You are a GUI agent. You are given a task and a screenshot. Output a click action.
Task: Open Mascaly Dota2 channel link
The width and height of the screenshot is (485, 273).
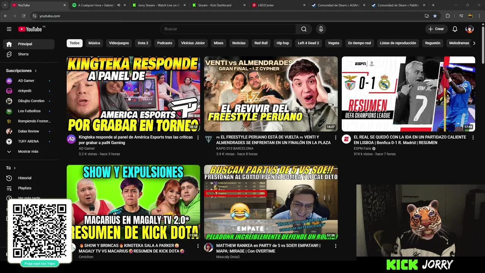coord(228,257)
